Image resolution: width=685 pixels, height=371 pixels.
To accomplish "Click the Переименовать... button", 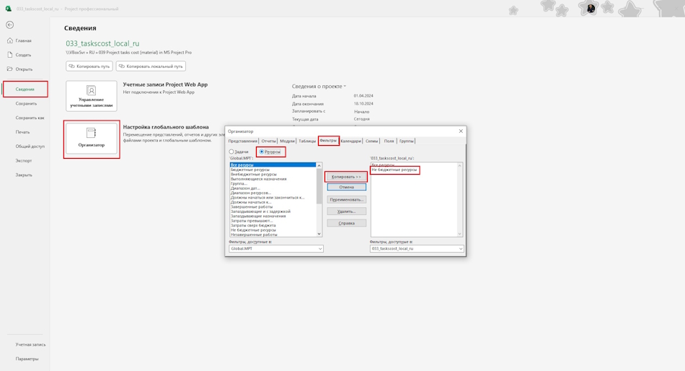I will tap(346, 199).
